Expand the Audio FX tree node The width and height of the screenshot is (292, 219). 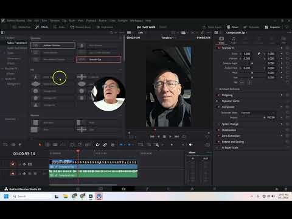pyautogui.click(x=2, y=79)
